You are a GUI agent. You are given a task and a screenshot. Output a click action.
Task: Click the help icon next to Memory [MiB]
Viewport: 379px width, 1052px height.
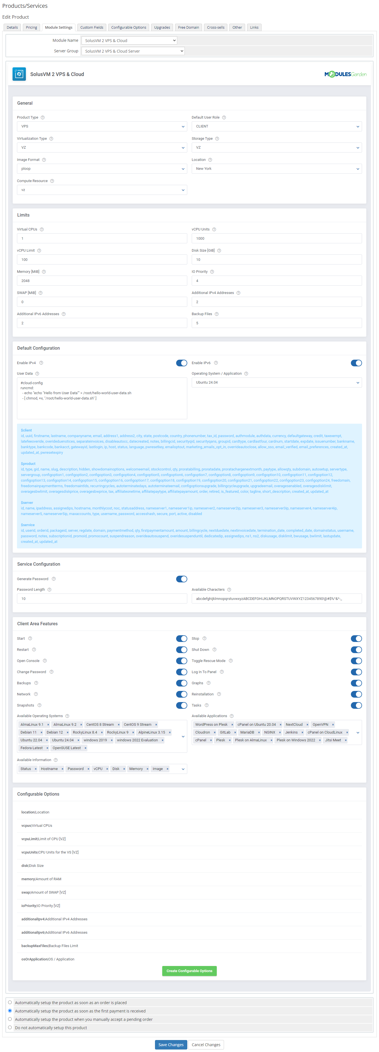44,272
